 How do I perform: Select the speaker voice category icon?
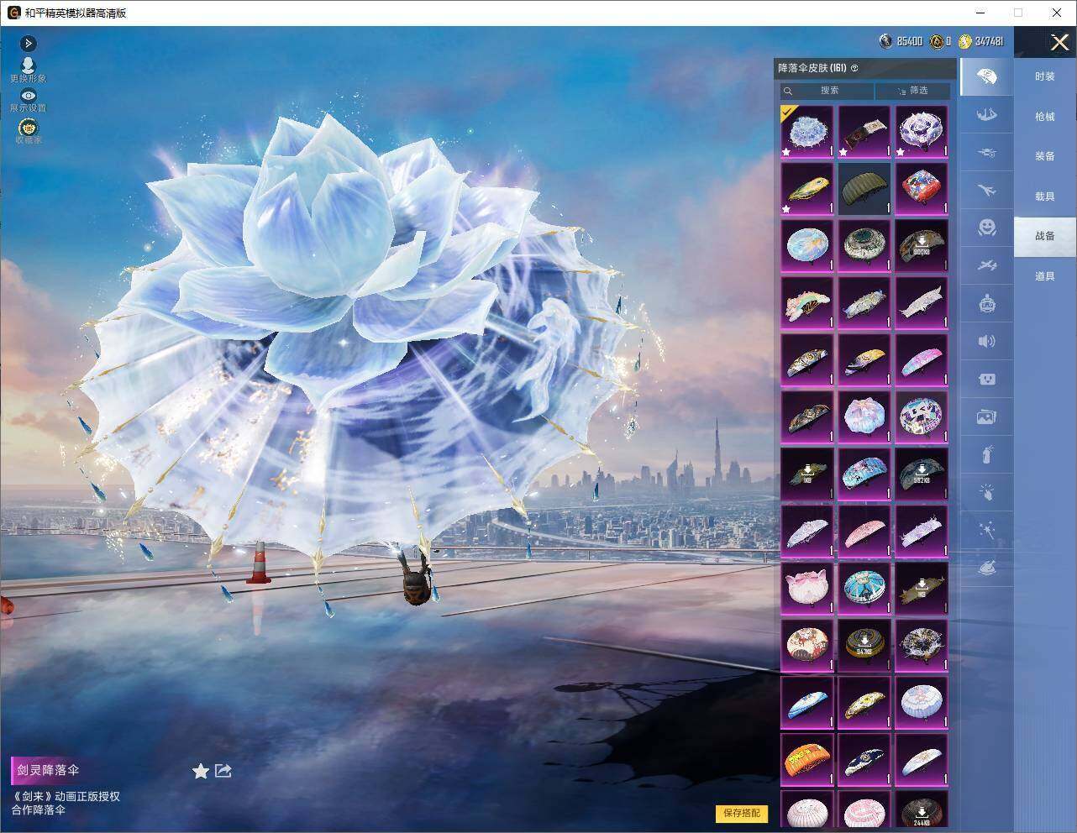point(987,341)
